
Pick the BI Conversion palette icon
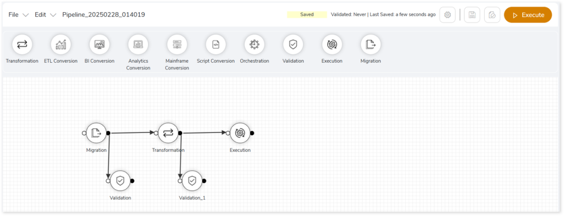click(x=100, y=45)
